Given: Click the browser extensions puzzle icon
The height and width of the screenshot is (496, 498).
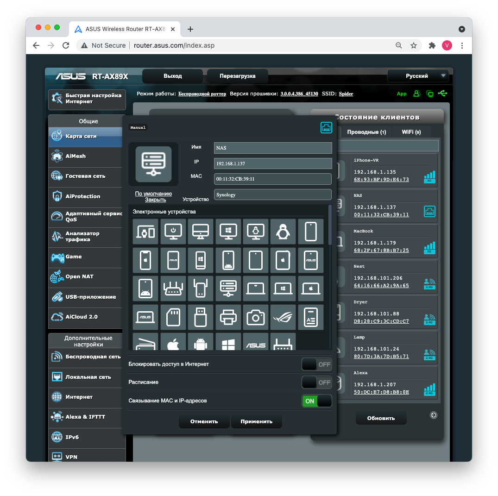Looking at the screenshot, I should 432,45.
